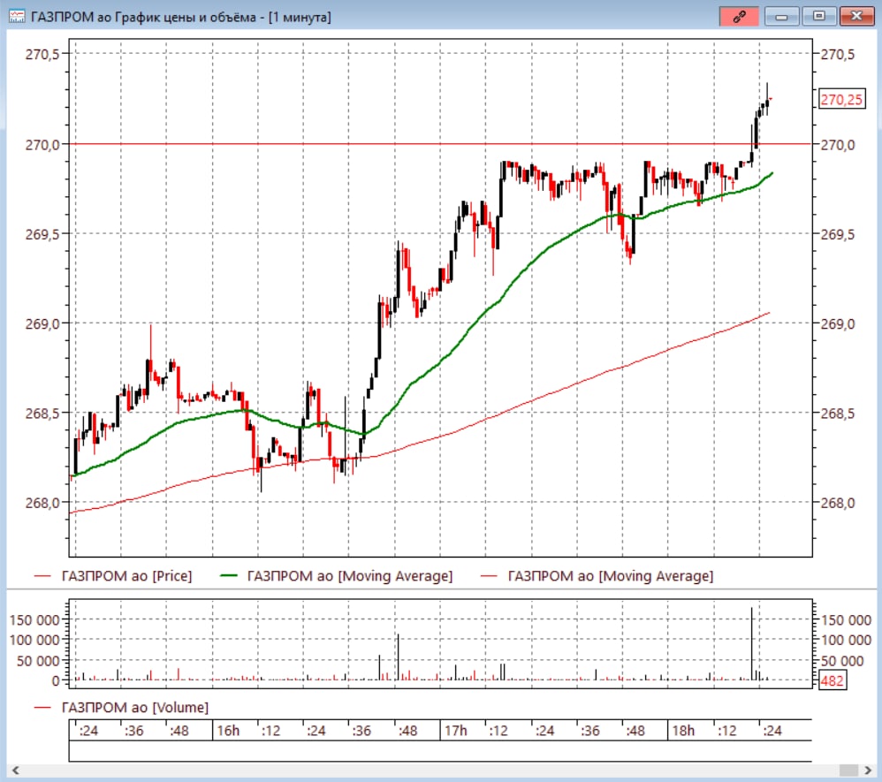Click the current price label 270,25
The image size is (882, 782).
(x=841, y=100)
